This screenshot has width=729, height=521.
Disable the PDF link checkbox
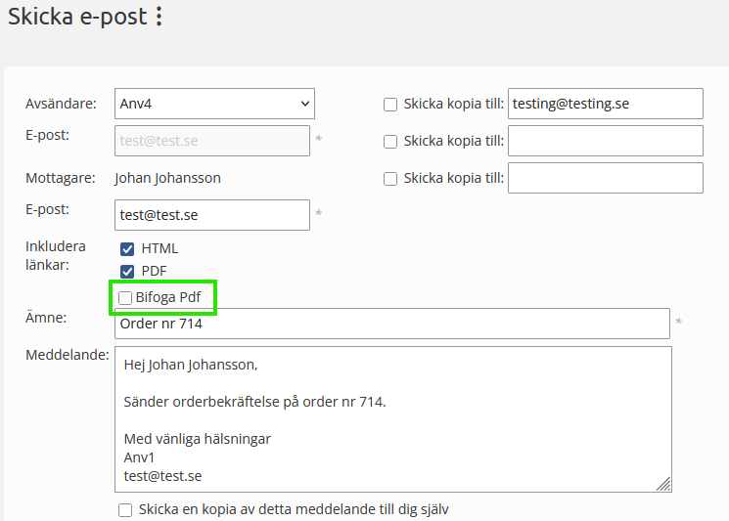point(126,271)
